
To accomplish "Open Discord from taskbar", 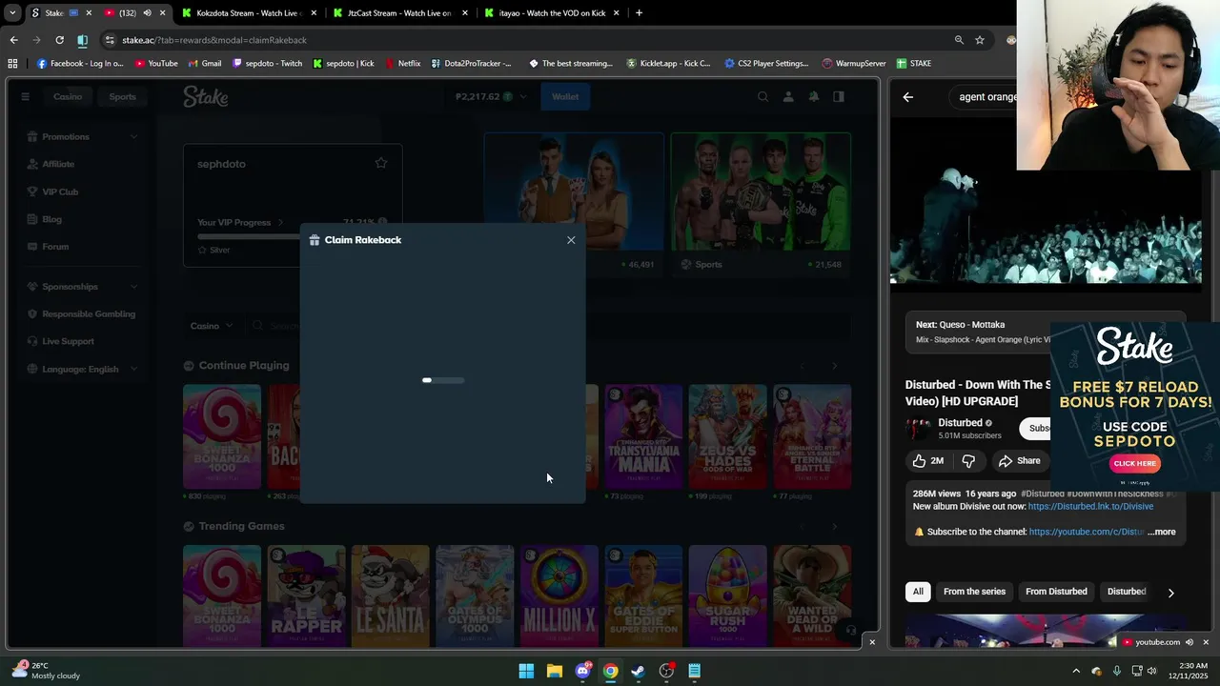I will (x=582, y=671).
